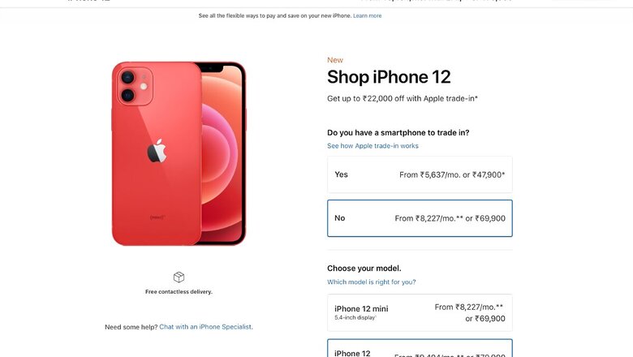Click the contactless delivery box icon
Image resolution: width=633 pixels, height=357 pixels.
(x=179, y=277)
